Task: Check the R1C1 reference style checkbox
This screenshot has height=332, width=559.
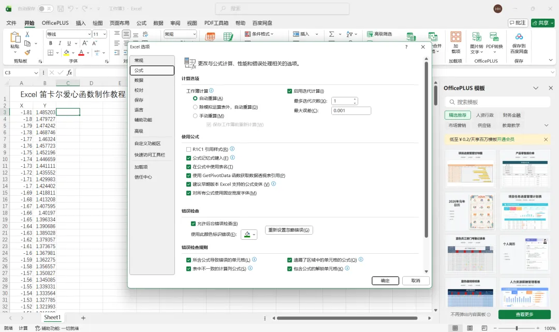Action: coord(188,149)
